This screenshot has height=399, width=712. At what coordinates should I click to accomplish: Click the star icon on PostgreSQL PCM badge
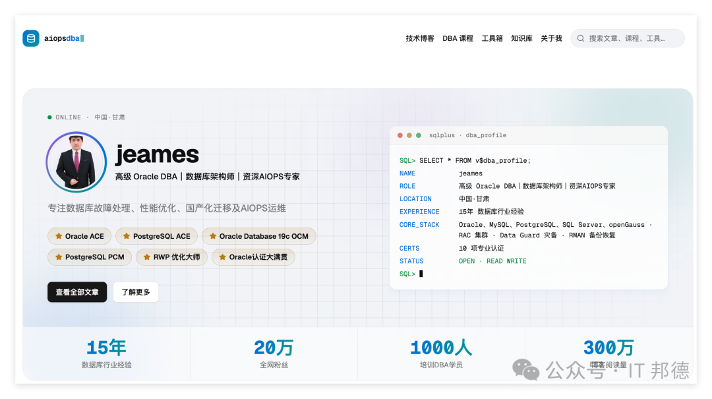[x=59, y=257]
